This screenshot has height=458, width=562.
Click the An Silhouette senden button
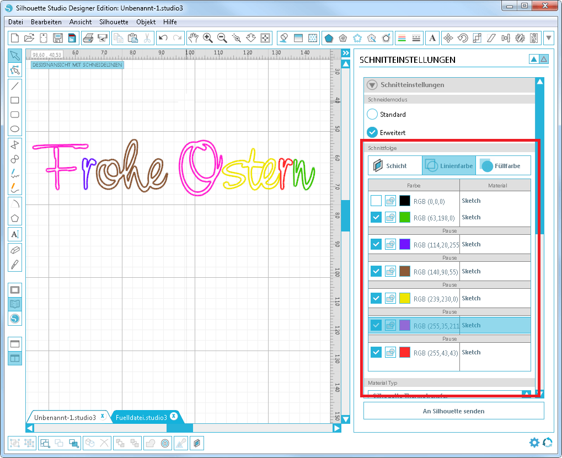[x=453, y=411]
